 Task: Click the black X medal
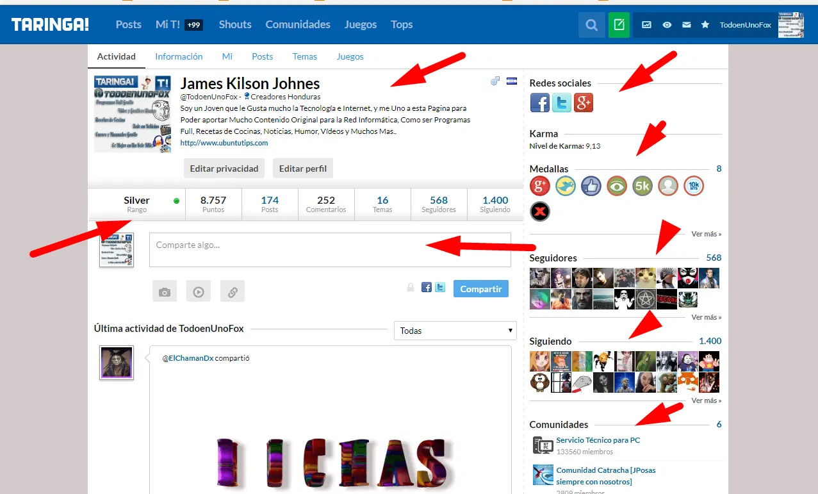pyautogui.click(x=540, y=211)
